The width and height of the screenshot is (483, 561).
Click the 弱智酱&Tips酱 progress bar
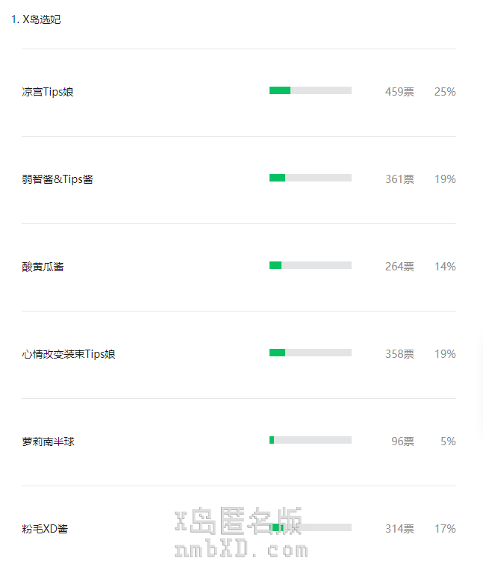coord(310,178)
